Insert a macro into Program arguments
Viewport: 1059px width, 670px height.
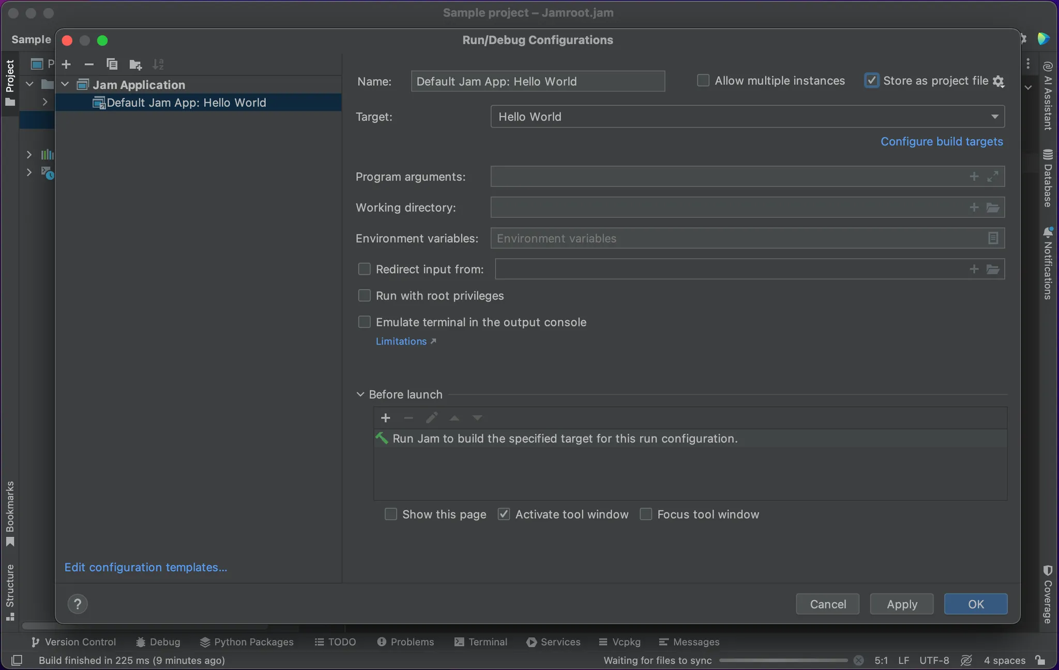click(x=974, y=177)
